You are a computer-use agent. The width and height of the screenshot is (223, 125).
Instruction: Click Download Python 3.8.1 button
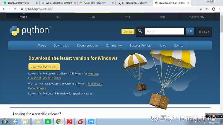pyautogui.click(x=44, y=67)
